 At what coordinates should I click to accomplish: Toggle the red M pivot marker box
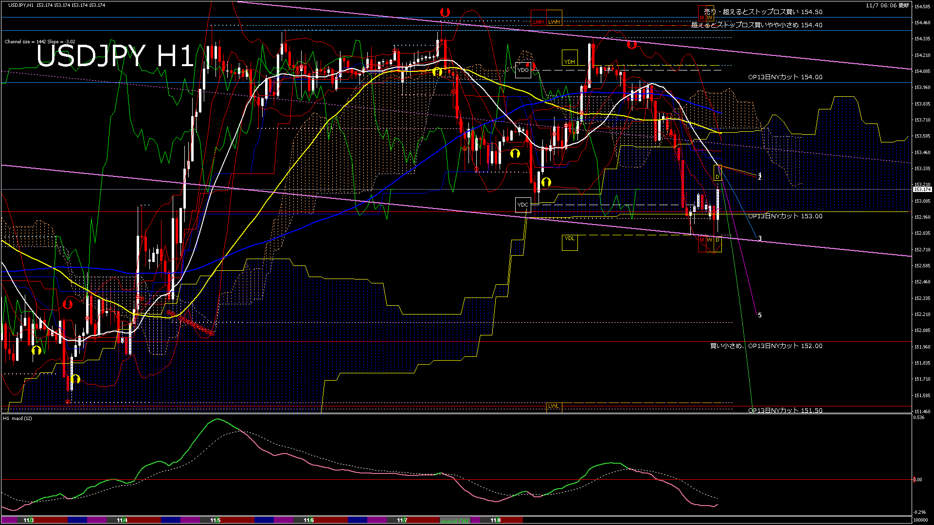click(x=702, y=240)
